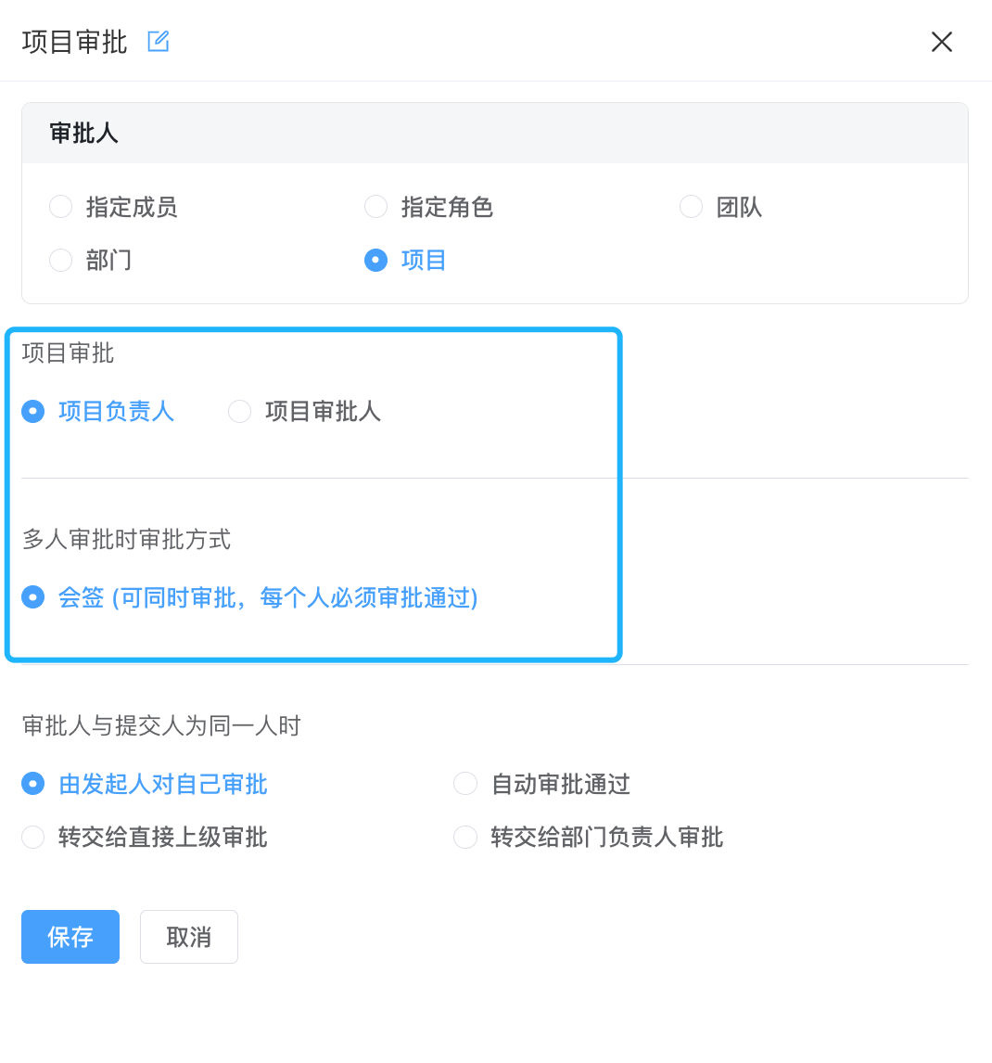Click the 保存 button
The height and width of the screenshot is (1063, 992).
(x=70, y=937)
